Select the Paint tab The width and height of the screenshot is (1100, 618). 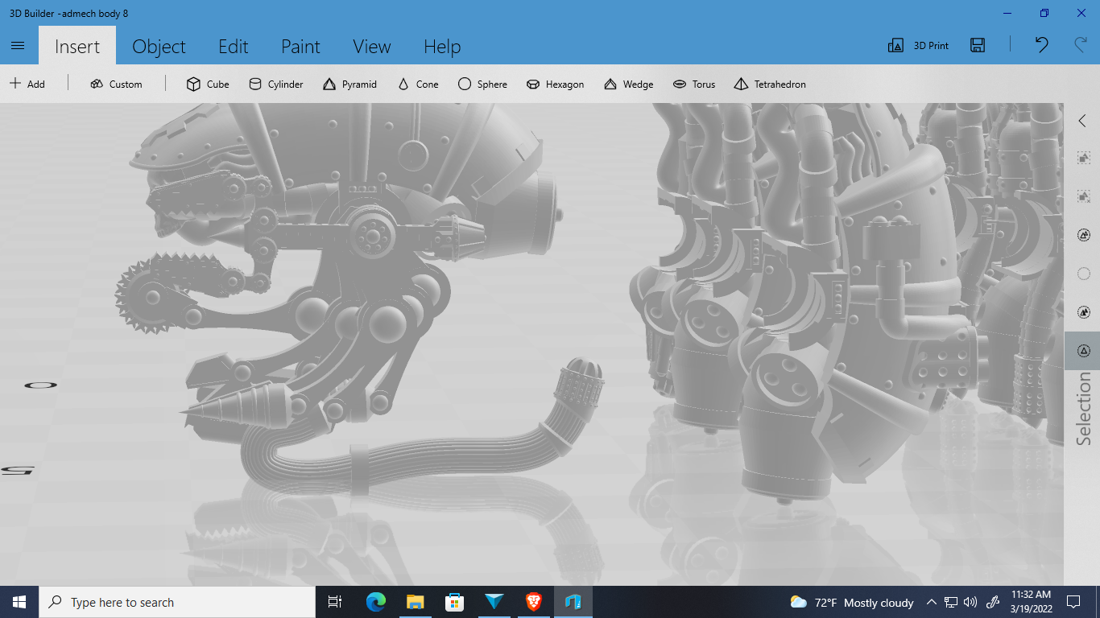pyautogui.click(x=300, y=46)
